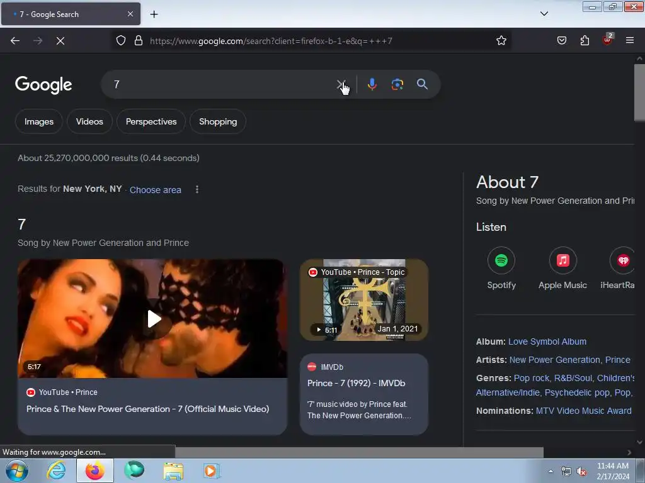The width and height of the screenshot is (645, 483).
Task: Click the vertical page scrollbar thumb
Action: click(639, 92)
